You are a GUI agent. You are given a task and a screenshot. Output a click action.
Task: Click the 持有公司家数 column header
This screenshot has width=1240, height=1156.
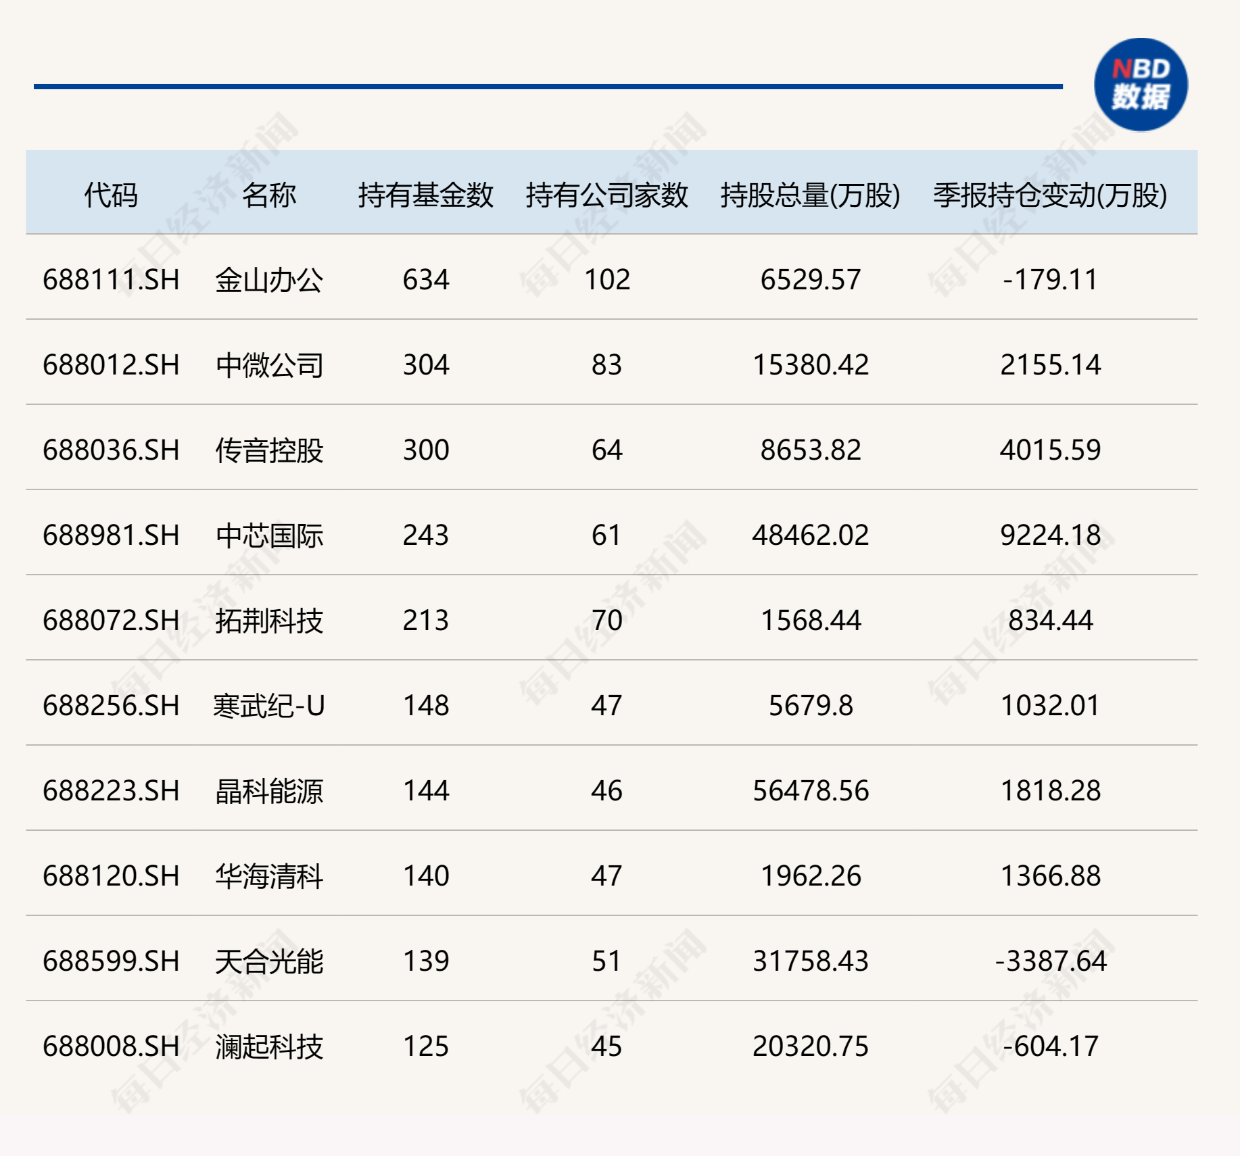(606, 195)
